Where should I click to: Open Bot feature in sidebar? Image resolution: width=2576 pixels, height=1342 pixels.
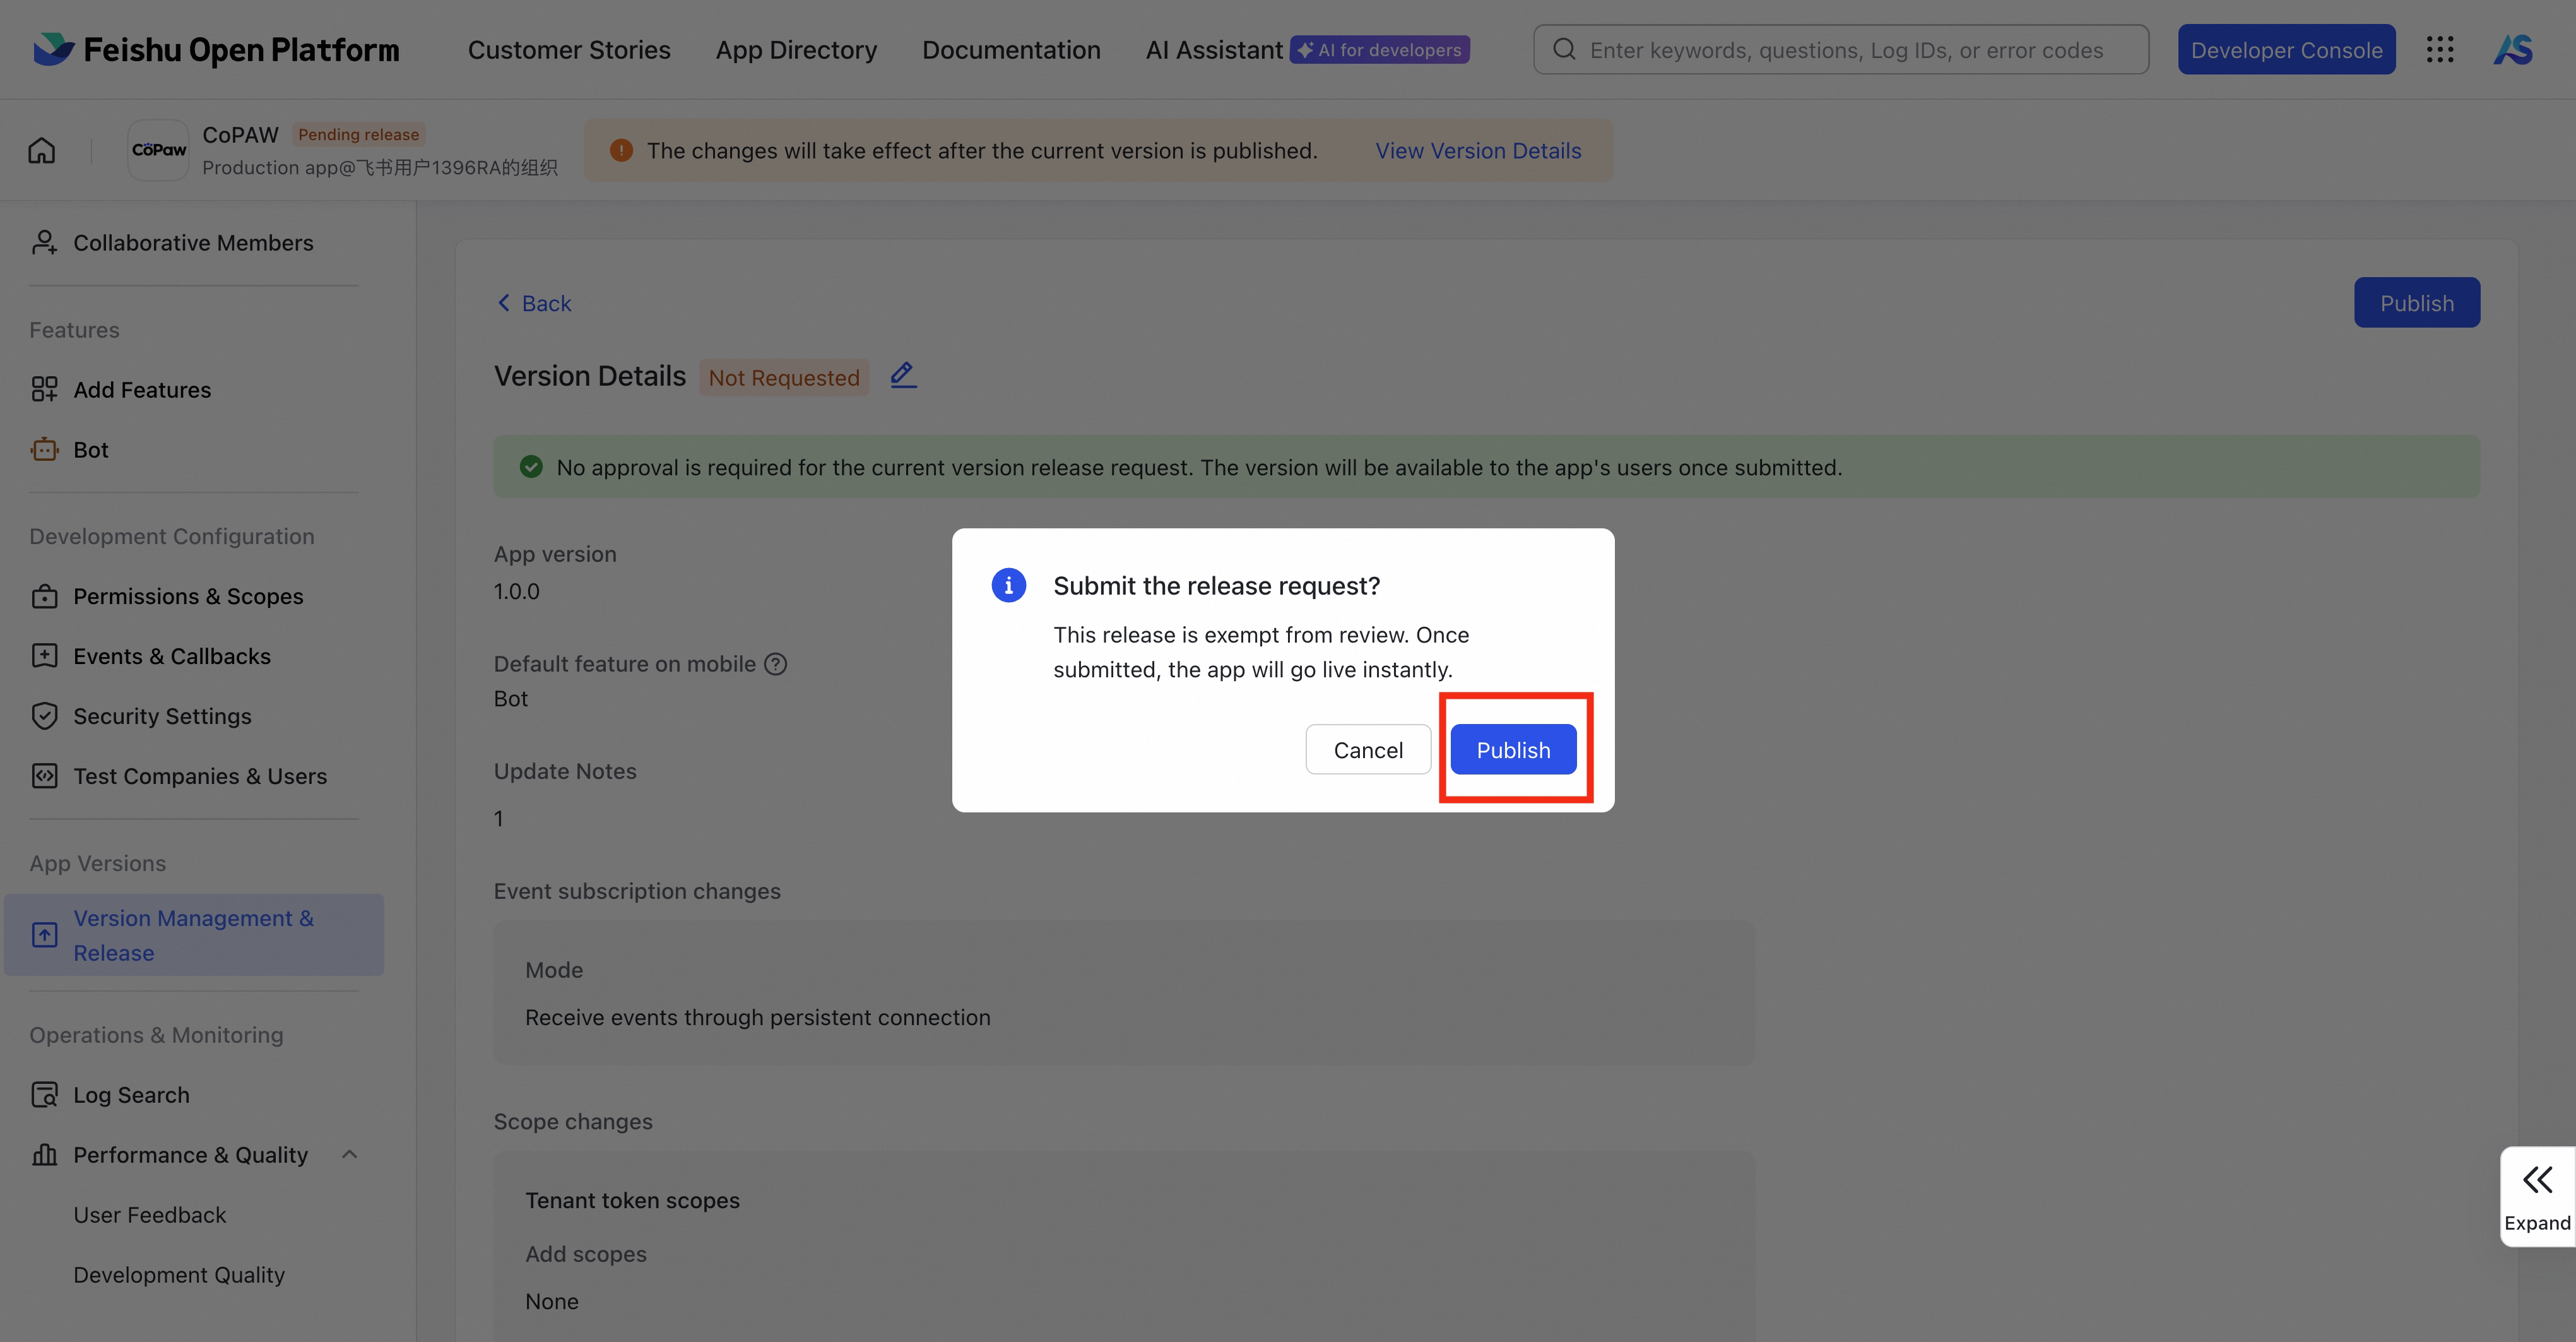pos(90,450)
